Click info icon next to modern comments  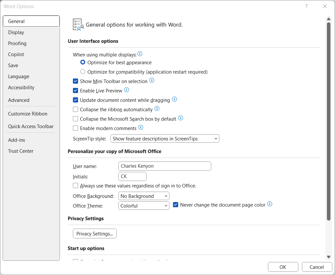click(x=141, y=127)
